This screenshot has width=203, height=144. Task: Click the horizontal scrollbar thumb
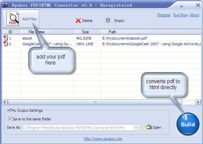click(95, 102)
